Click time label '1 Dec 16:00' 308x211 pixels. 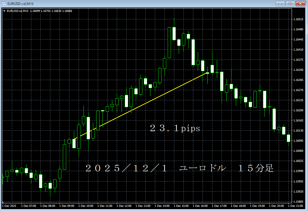coord(200,206)
